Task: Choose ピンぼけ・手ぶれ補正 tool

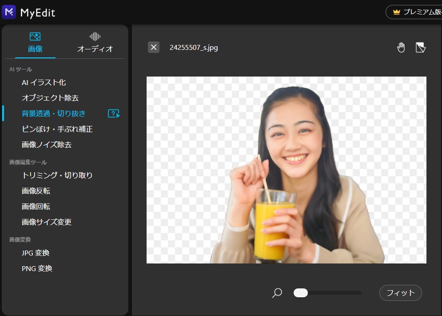Action: (57, 129)
